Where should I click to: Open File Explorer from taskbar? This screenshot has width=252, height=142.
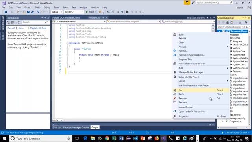coord(93,138)
